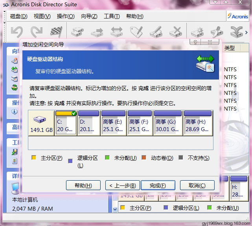Close the 增加空闲空间向导 dialog
The width and height of the screenshot is (252, 226).
(210, 42)
